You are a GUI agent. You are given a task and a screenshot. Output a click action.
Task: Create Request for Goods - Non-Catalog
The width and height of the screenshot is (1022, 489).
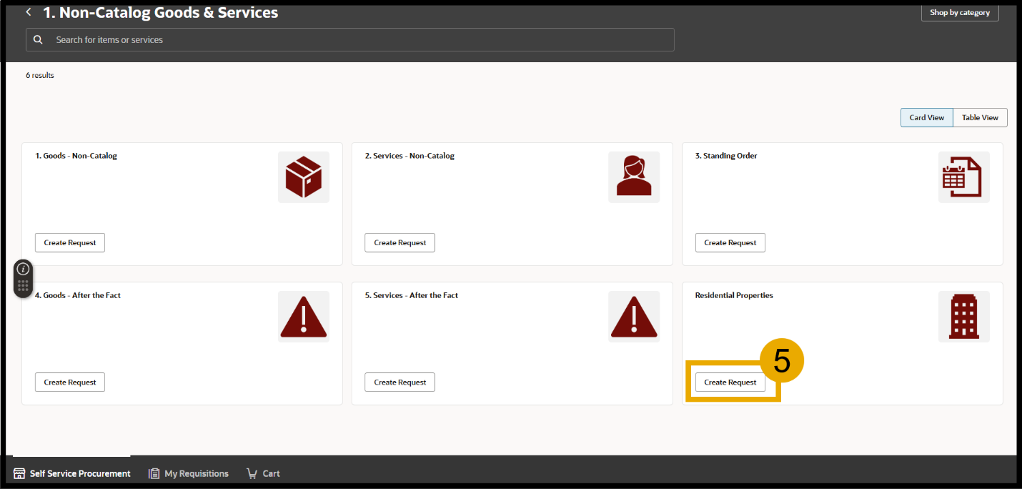point(70,243)
